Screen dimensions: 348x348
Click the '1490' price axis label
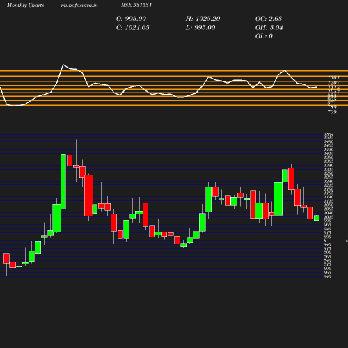[329, 141]
